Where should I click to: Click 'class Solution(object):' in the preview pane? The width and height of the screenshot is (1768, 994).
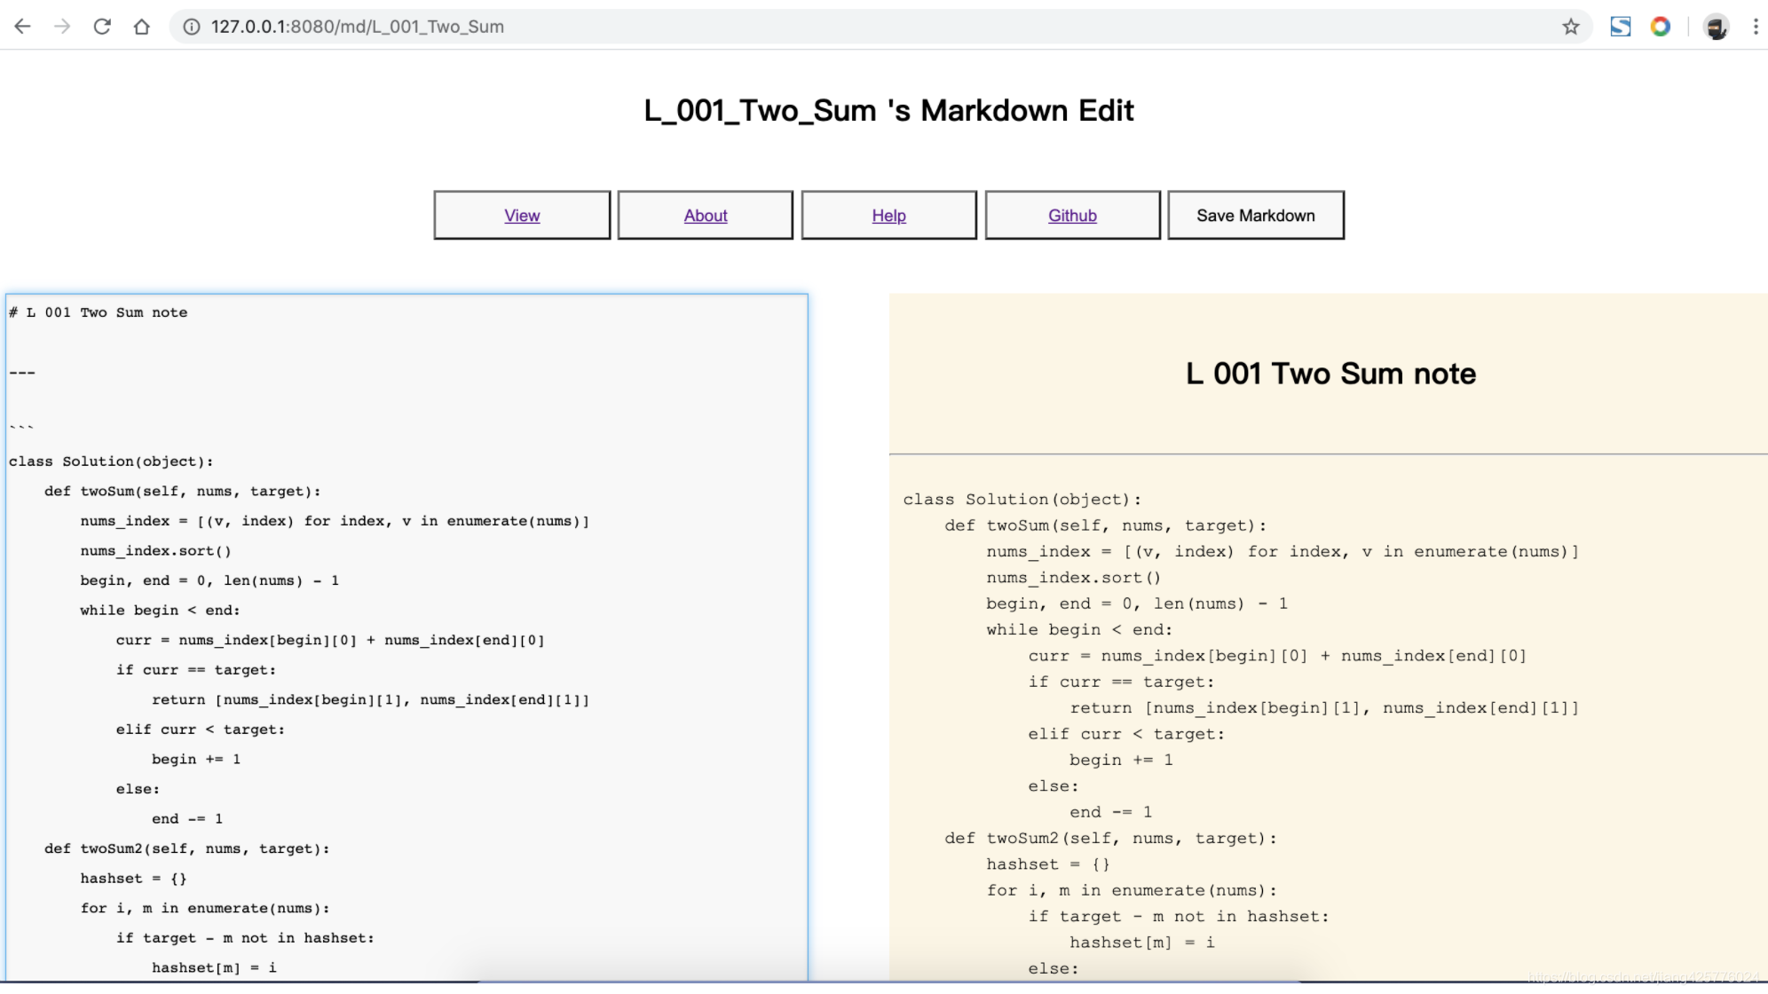[x=1022, y=500]
